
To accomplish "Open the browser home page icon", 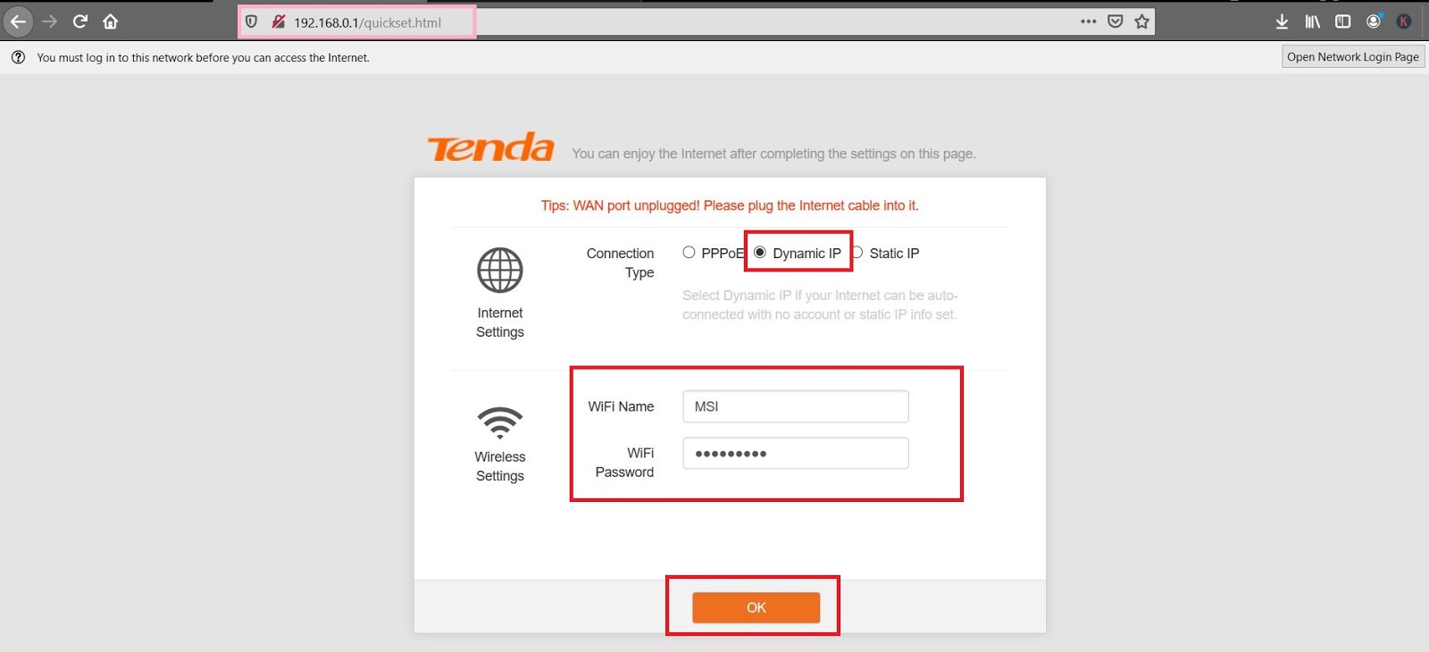I will click(x=110, y=21).
